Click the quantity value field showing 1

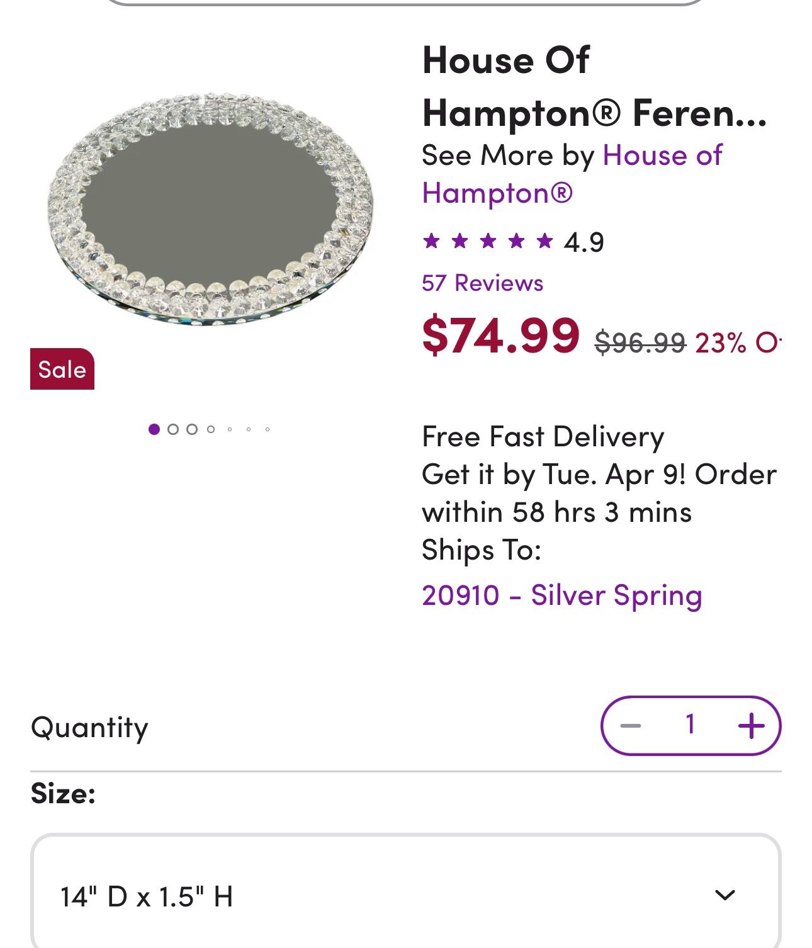point(691,725)
